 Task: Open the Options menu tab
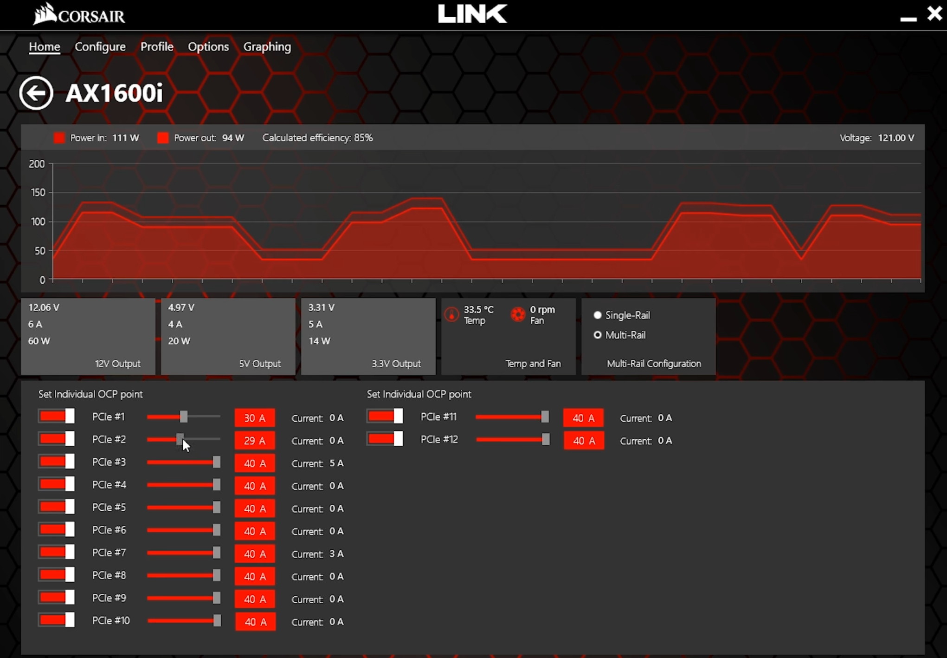click(x=208, y=47)
